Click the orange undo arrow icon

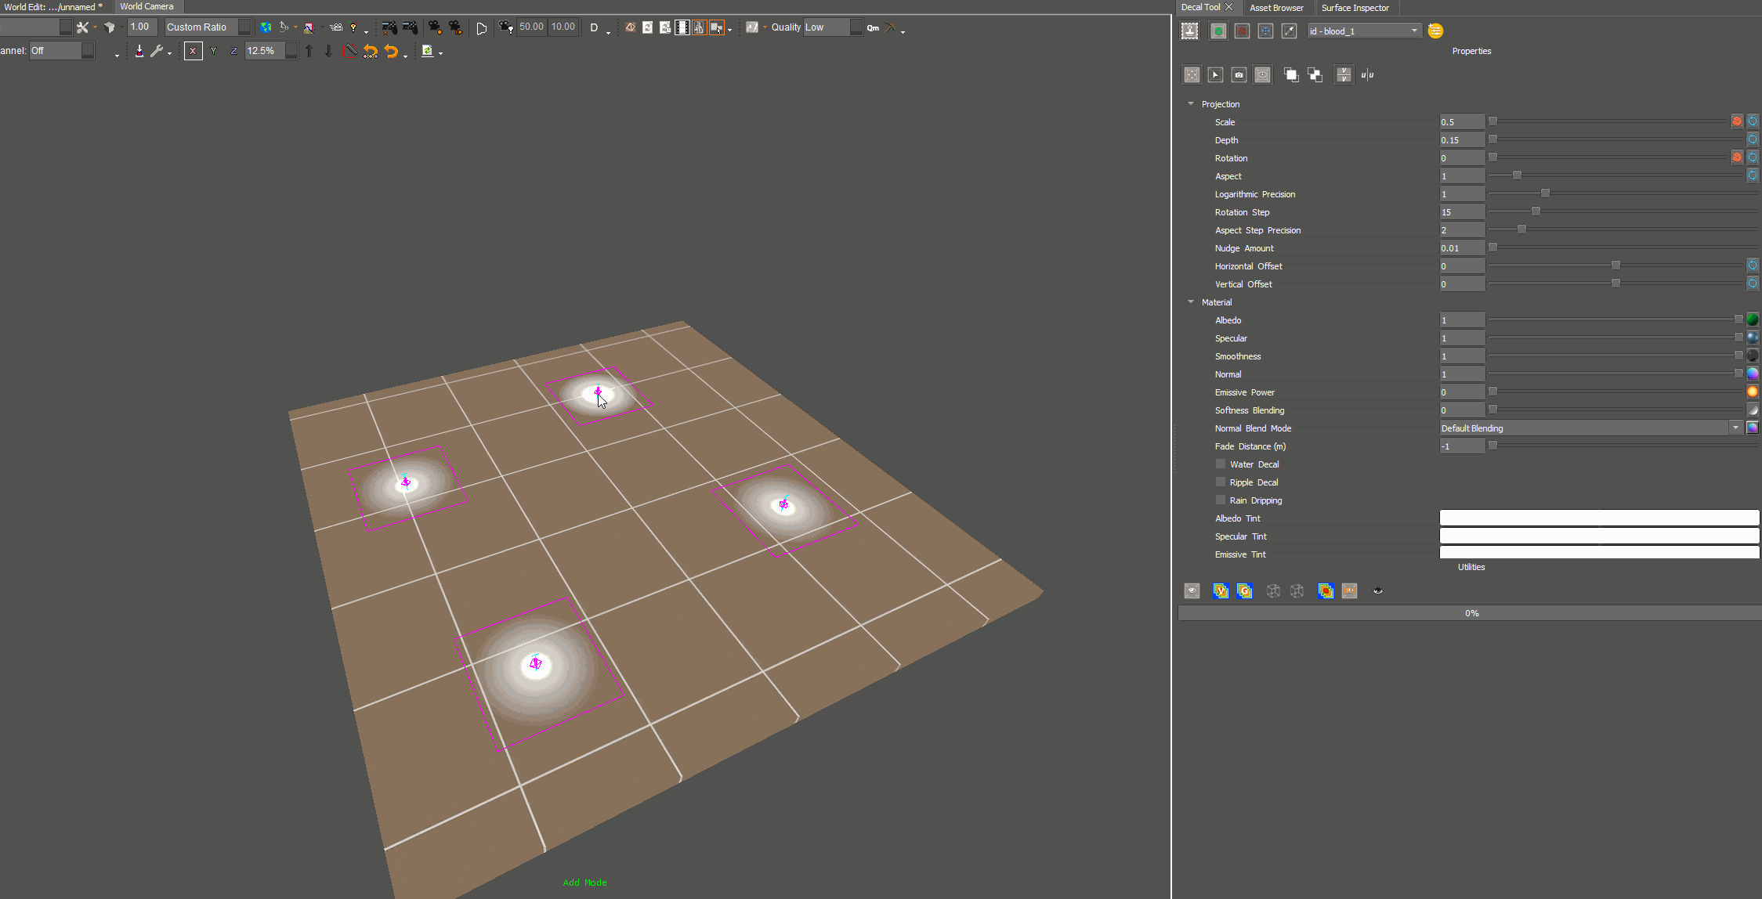click(x=391, y=52)
